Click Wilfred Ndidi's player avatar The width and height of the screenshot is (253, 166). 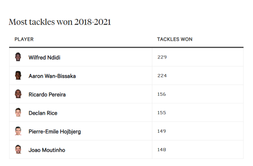click(x=18, y=57)
